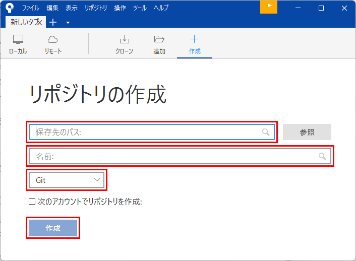Click magnifier icon in 保存先のパス field
The image size is (356, 261).
(266, 132)
